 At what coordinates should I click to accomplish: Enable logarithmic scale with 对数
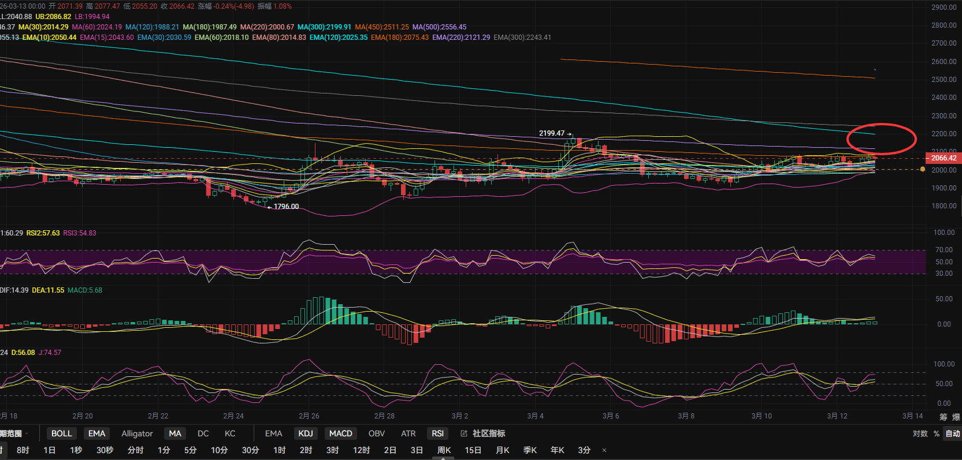click(x=920, y=433)
